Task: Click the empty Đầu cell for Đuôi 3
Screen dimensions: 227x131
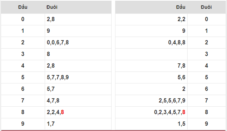Action: point(151,54)
